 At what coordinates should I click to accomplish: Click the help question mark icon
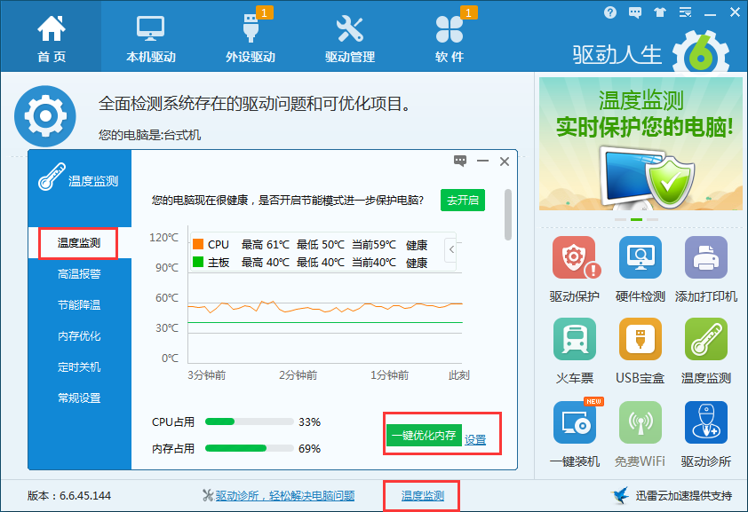coord(609,12)
